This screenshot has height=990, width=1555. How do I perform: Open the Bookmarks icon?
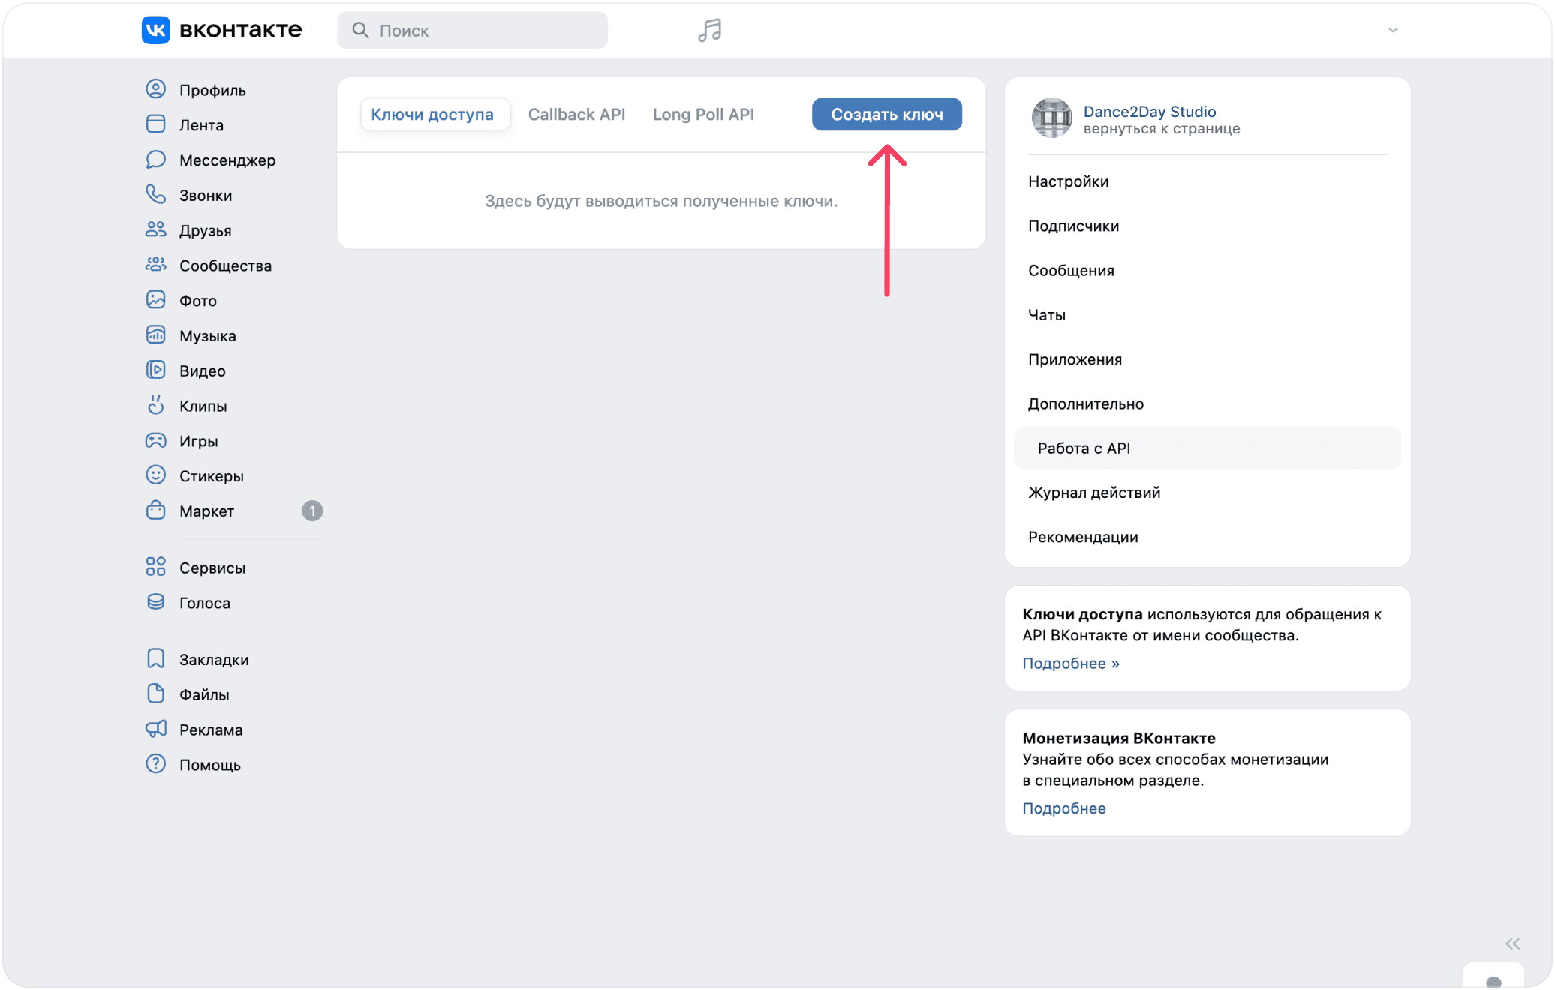pyautogui.click(x=155, y=659)
